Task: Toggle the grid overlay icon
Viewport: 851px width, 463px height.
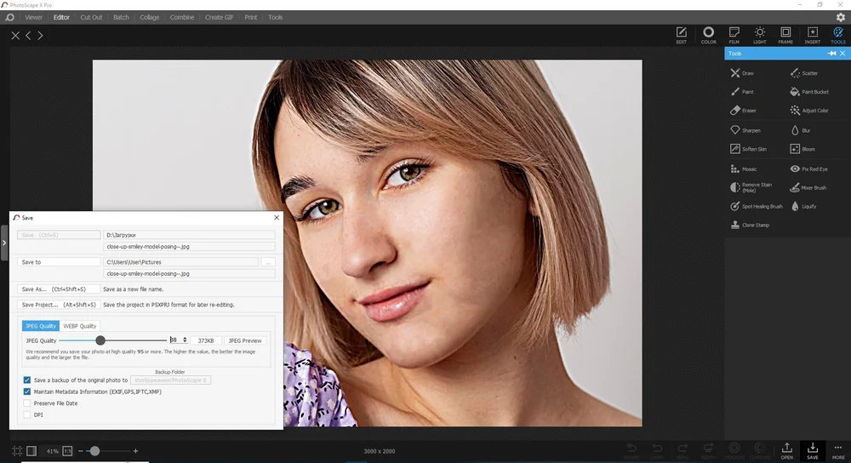Action: tap(17, 451)
